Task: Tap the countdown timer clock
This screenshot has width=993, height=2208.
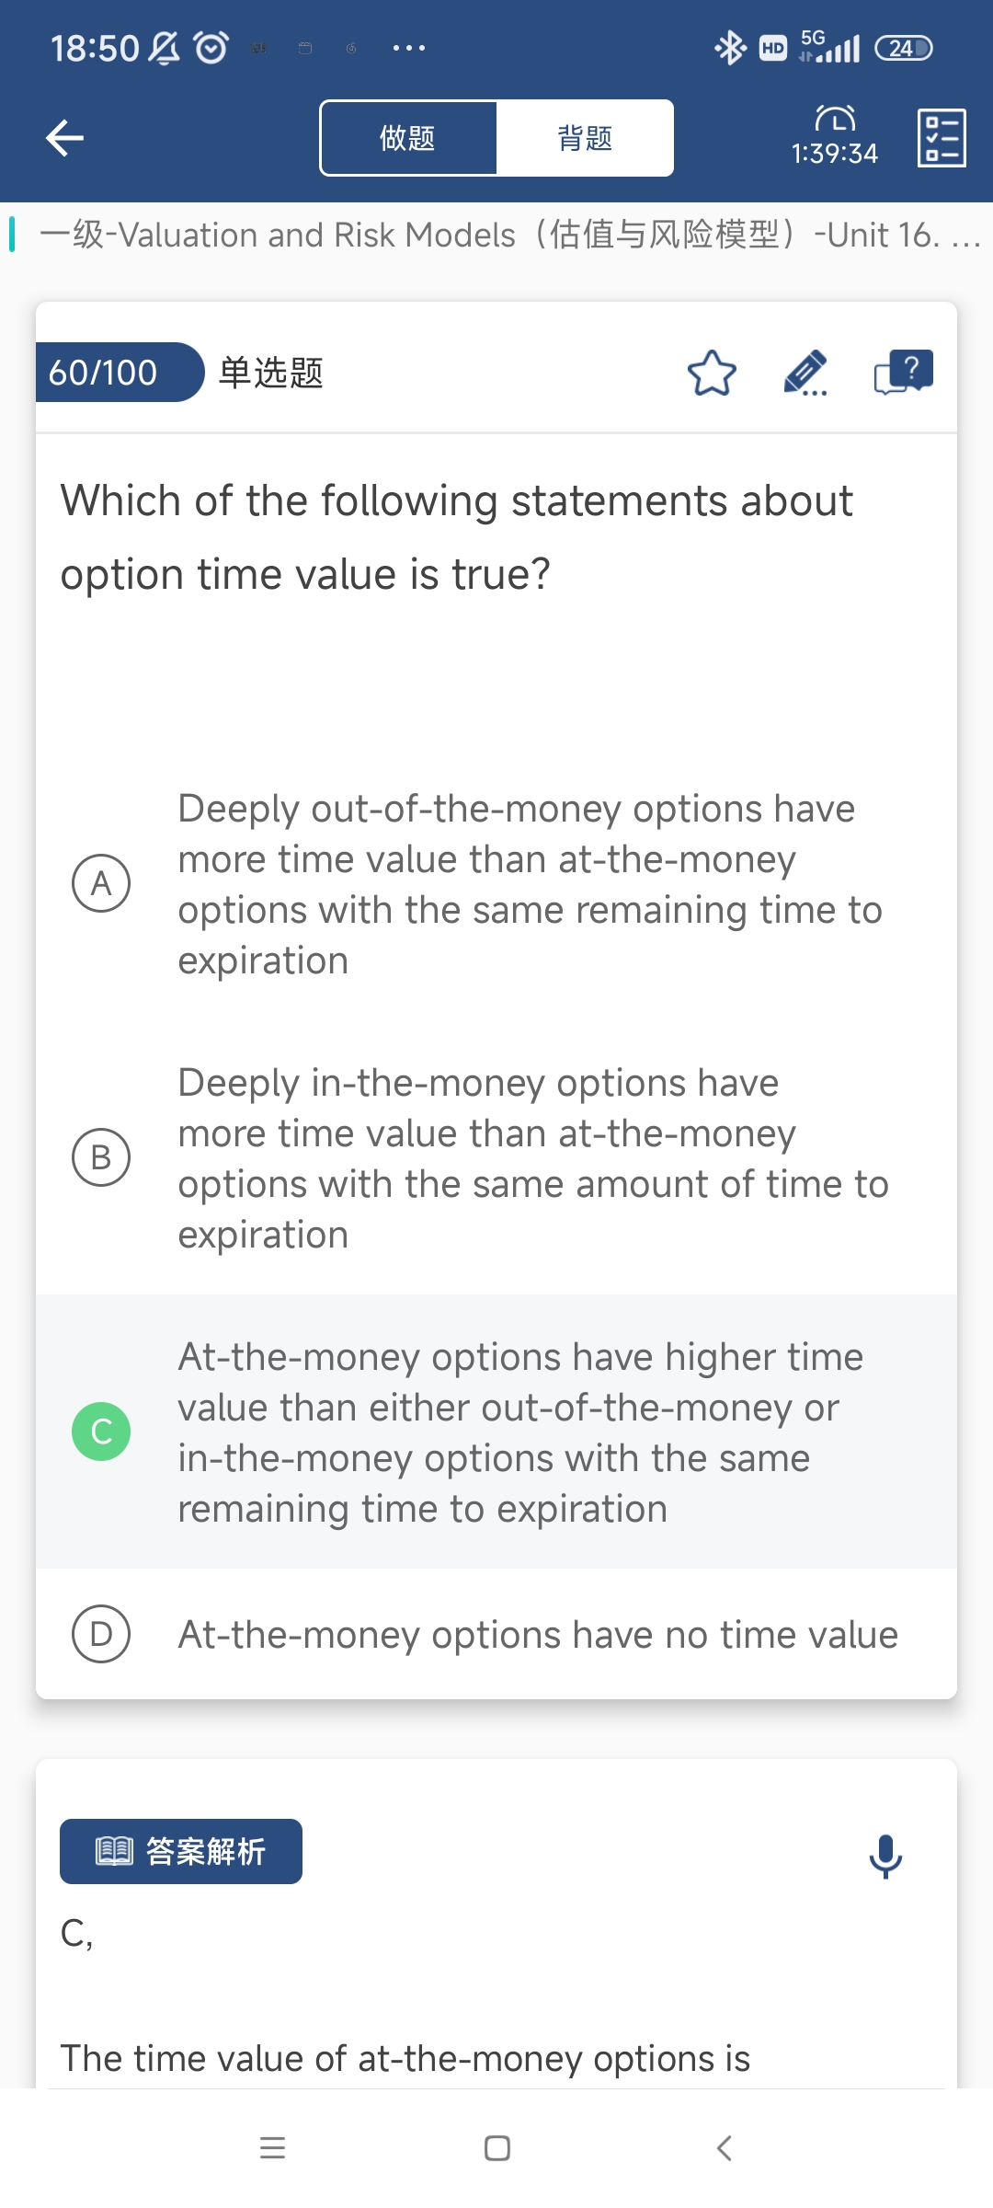Action: 835,136
